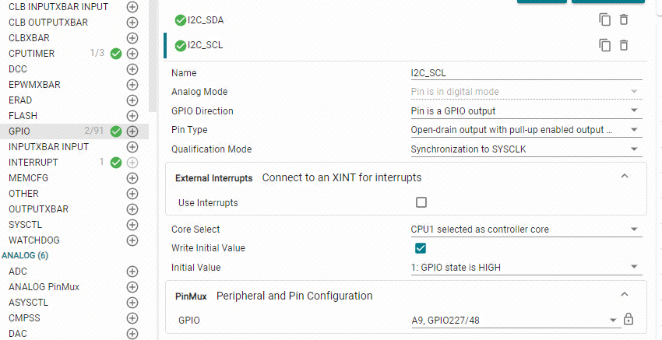The height and width of the screenshot is (340, 662).
Task: Open the Initial Value dropdown
Action: (x=526, y=268)
